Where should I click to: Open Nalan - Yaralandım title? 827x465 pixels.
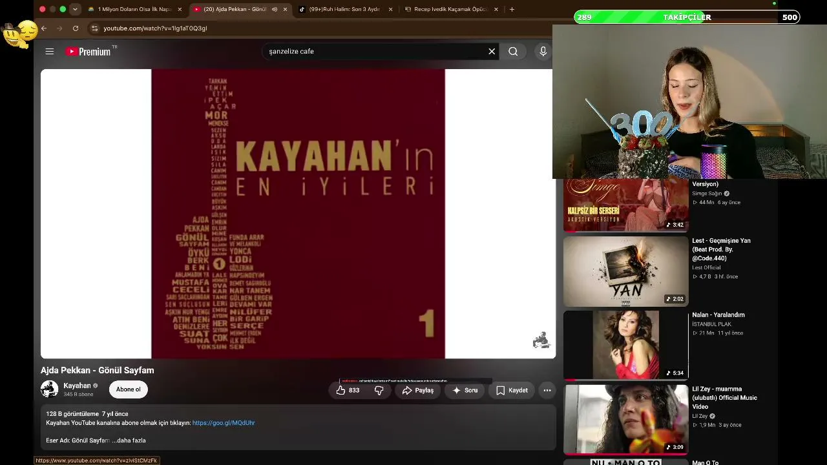pyautogui.click(x=718, y=315)
